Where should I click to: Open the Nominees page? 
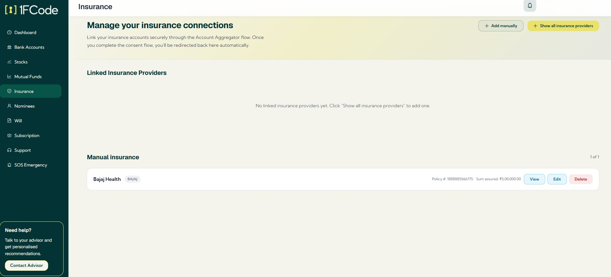31,106
